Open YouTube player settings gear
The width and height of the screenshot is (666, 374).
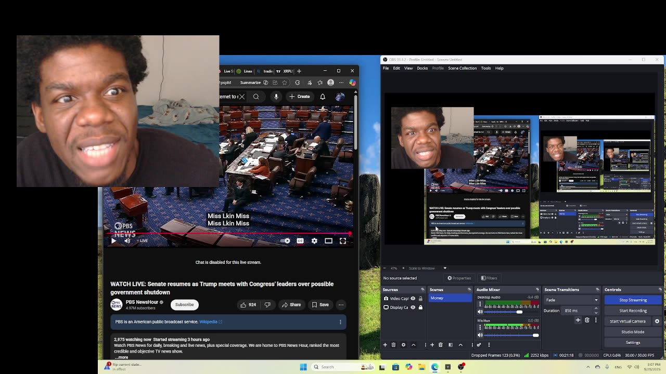pos(314,241)
